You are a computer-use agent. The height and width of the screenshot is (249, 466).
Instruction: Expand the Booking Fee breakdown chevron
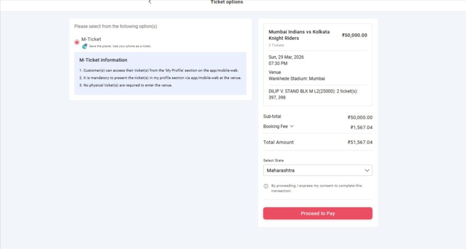(x=292, y=126)
